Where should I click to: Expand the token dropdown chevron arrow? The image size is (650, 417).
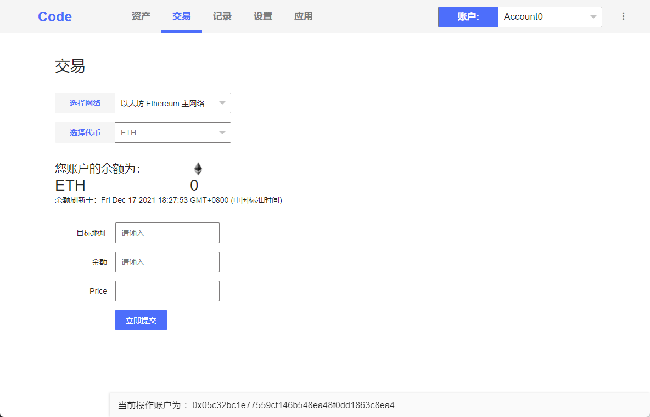coord(222,132)
